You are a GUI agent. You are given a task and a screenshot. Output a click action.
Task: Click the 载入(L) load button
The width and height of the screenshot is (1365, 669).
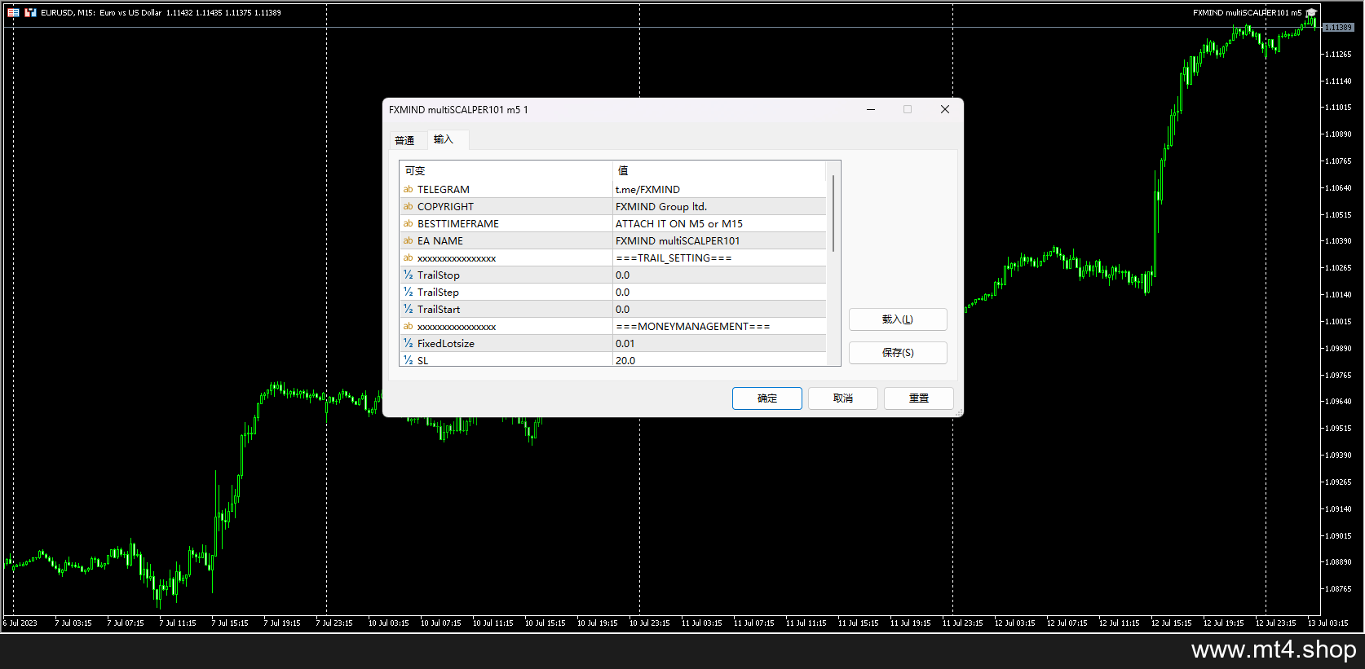[x=898, y=319]
